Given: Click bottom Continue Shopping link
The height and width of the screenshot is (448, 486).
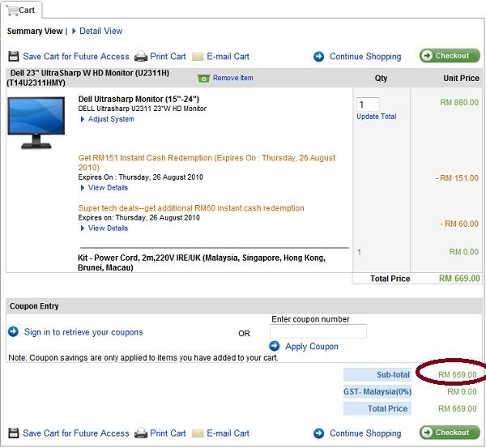Looking at the screenshot, I should 365,433.
